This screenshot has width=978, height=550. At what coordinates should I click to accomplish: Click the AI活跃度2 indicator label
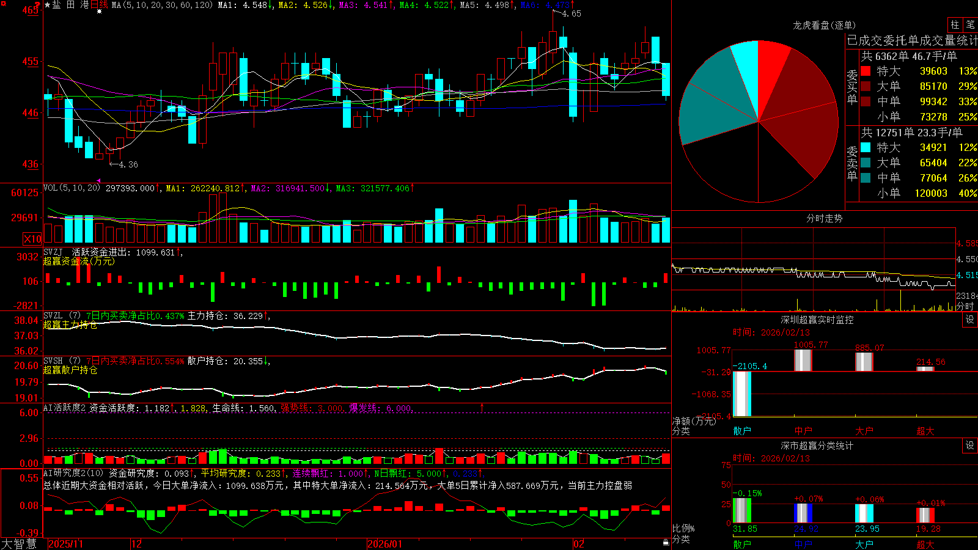click(65, 408)
